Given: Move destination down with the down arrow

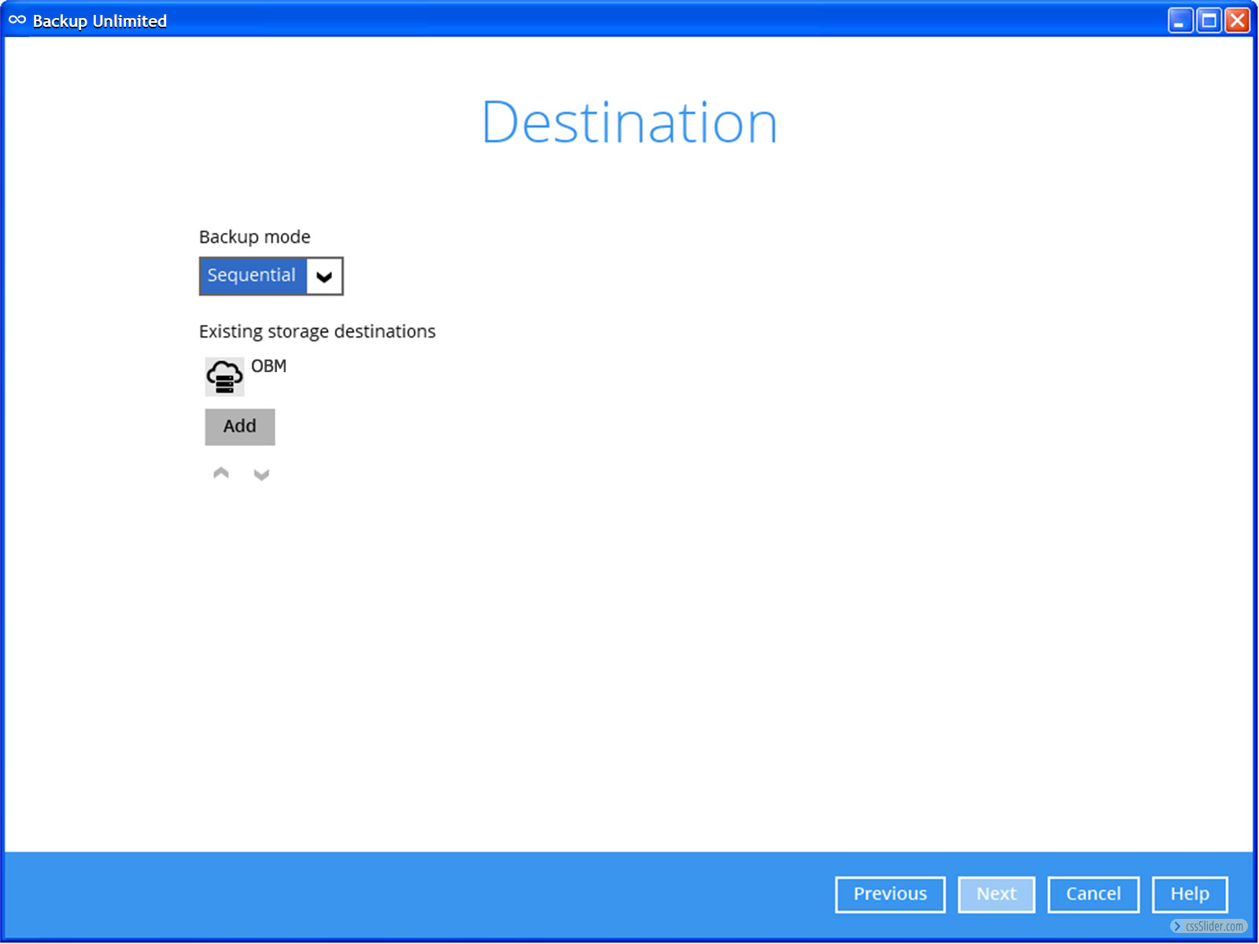Looking at the screenshot, I should pos(261,474).
